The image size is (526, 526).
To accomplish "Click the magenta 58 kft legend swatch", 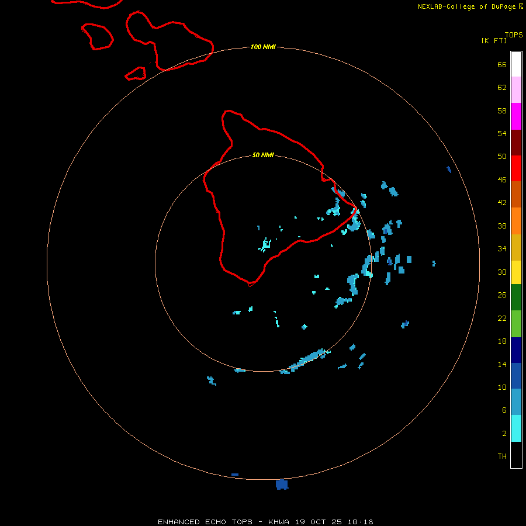I will point(516,116).
